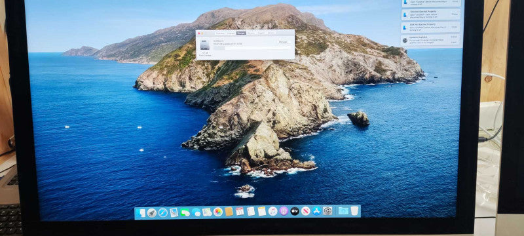Click Later on Updates Available notification
The height and width of the screenshot is (236, 524).
454,43
